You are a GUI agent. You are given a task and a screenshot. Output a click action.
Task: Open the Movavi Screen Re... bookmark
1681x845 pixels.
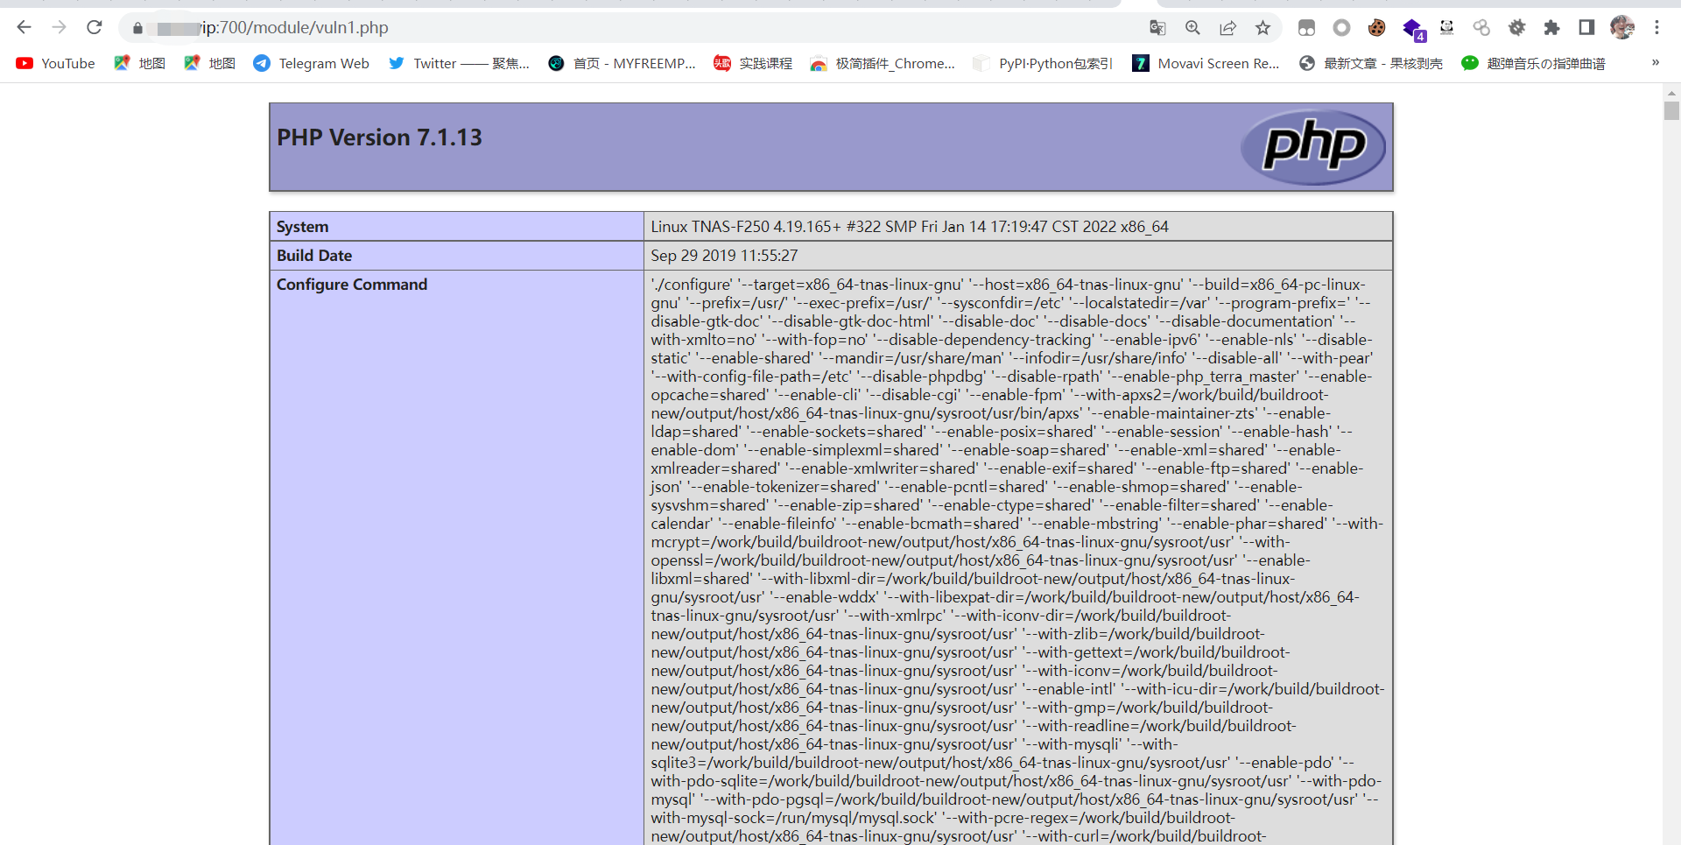point(1206,63)
